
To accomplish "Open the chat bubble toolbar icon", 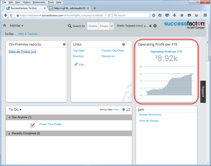I will point(189,15).
